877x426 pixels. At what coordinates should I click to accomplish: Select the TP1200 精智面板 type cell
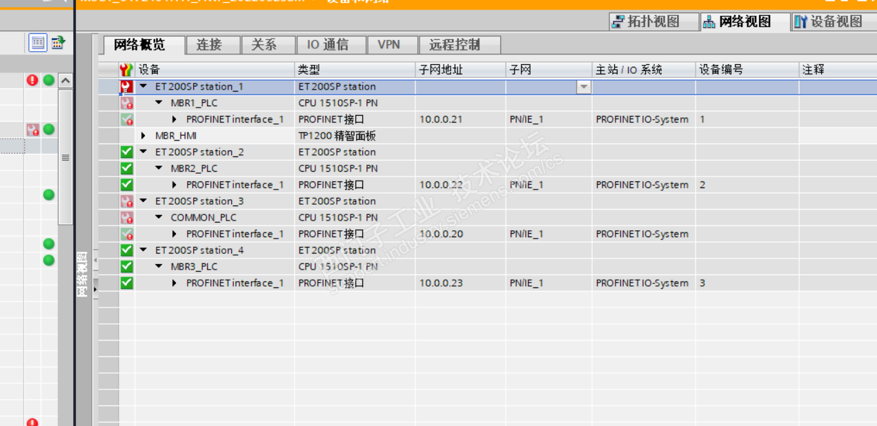[x=355, y=136]
